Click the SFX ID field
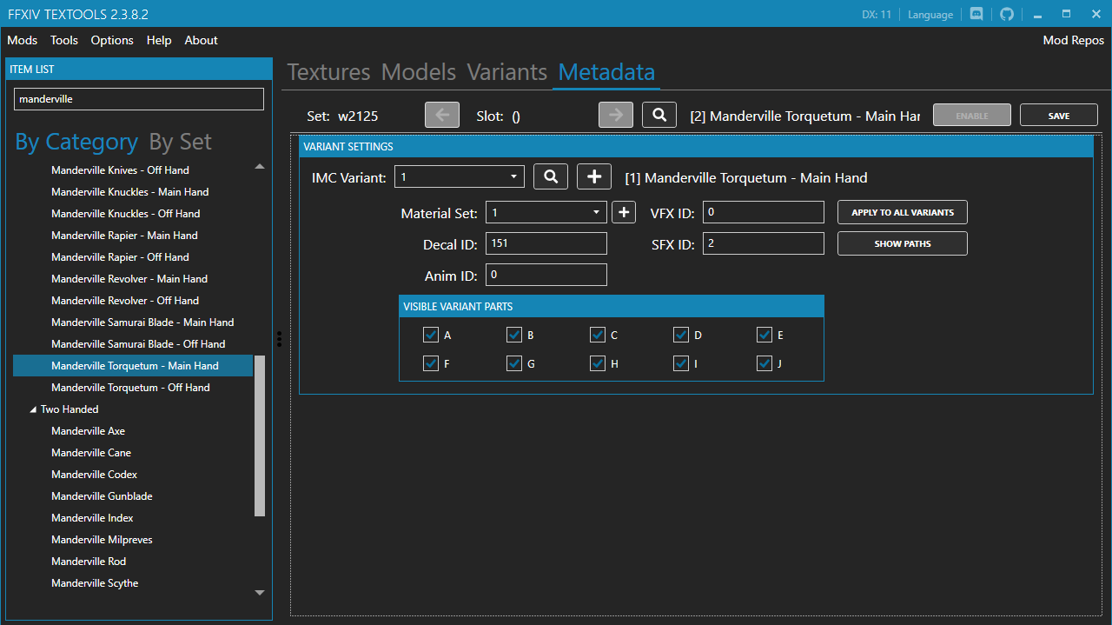Viewport: 1112px width, 625px height. click(764, 243)
